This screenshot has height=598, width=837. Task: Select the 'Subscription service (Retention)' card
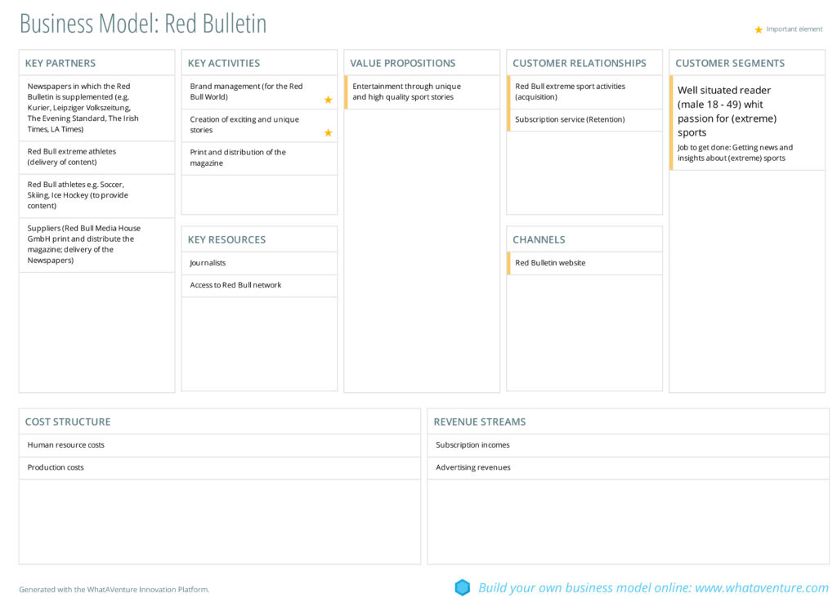[584, 120]
